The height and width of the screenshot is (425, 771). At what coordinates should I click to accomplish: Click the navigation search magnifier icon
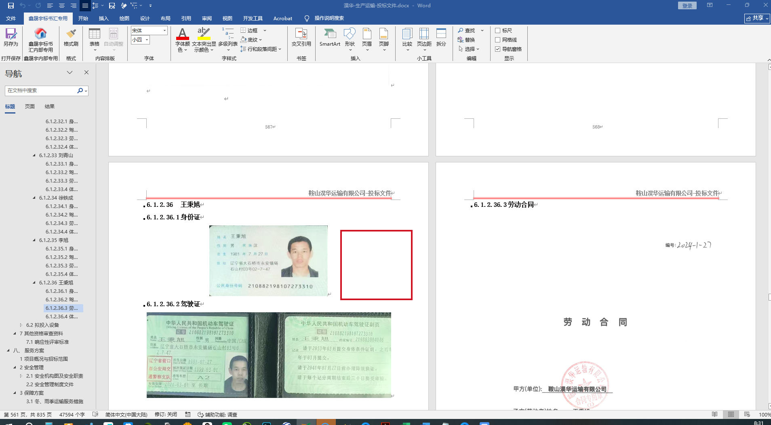point(80,90)
